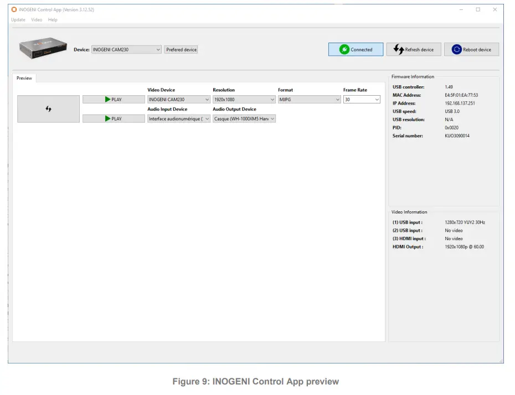Click the (1) USB input value 1280x720 YUY2 30Hz
Viewport: 515px width, 395px height.
465,222
